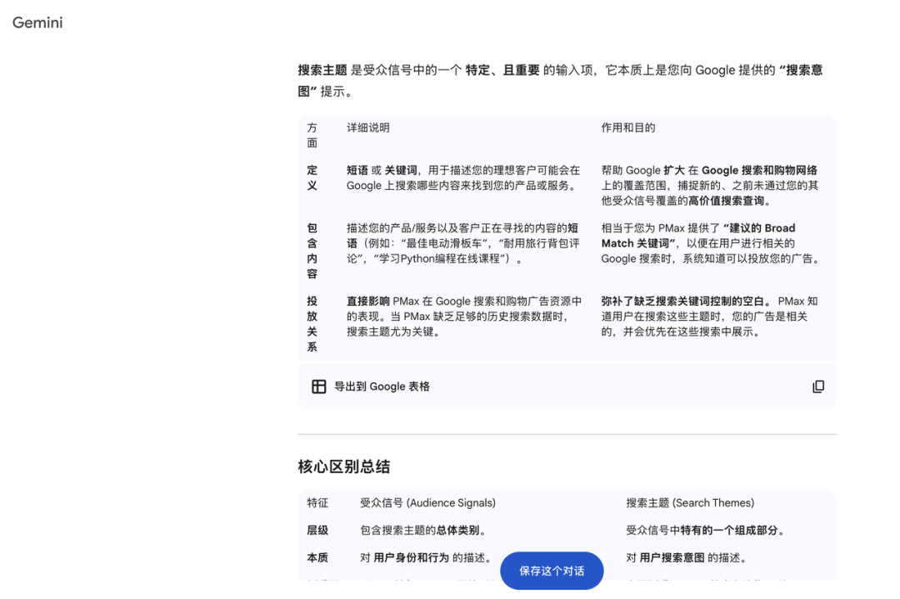Click the 包含内容 row label

pyautogui.click(x=312, y=251)
